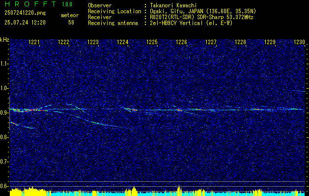Click the 1226 time marker
Image resolution: width=309 pixels, height=196 pixels.
(181, 42)
